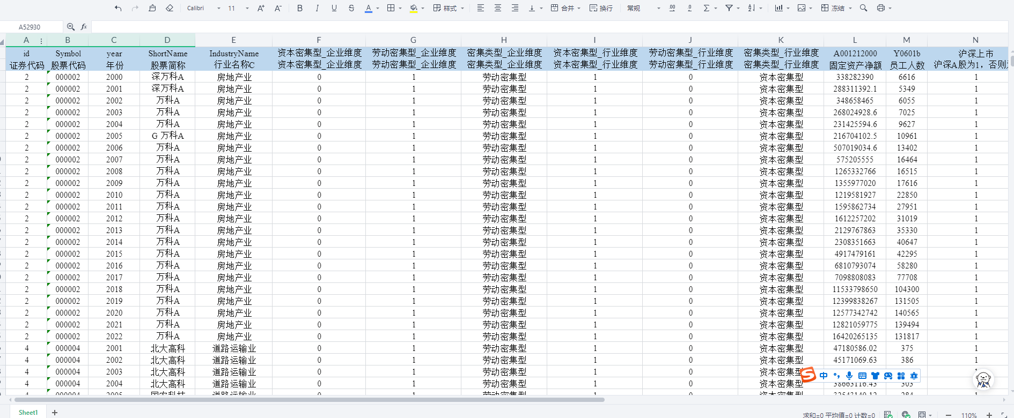The image size is (1014, 418).
Task: Click the filter funnel icon
Action: click(729, 8)
